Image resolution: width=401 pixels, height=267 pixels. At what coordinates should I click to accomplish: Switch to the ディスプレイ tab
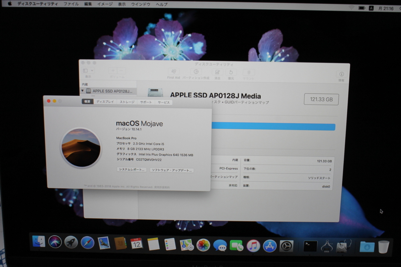point(105,102)
